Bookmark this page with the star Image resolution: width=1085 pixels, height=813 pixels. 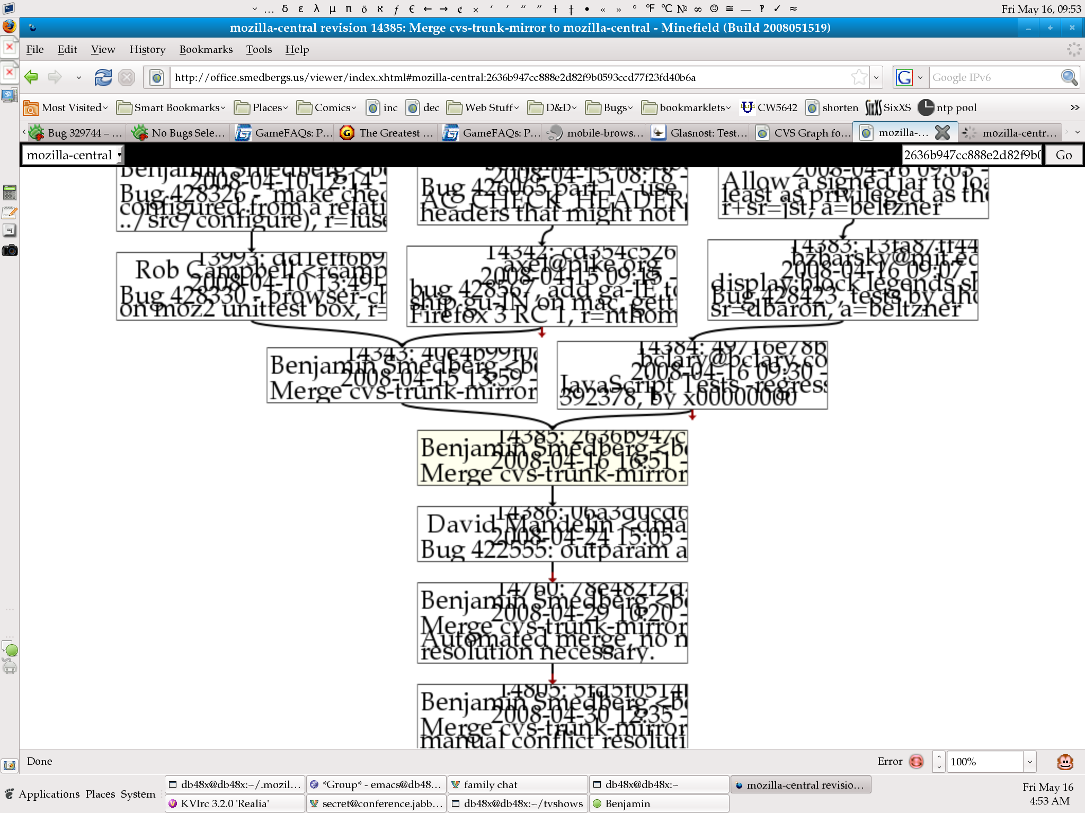click(859, 77)
